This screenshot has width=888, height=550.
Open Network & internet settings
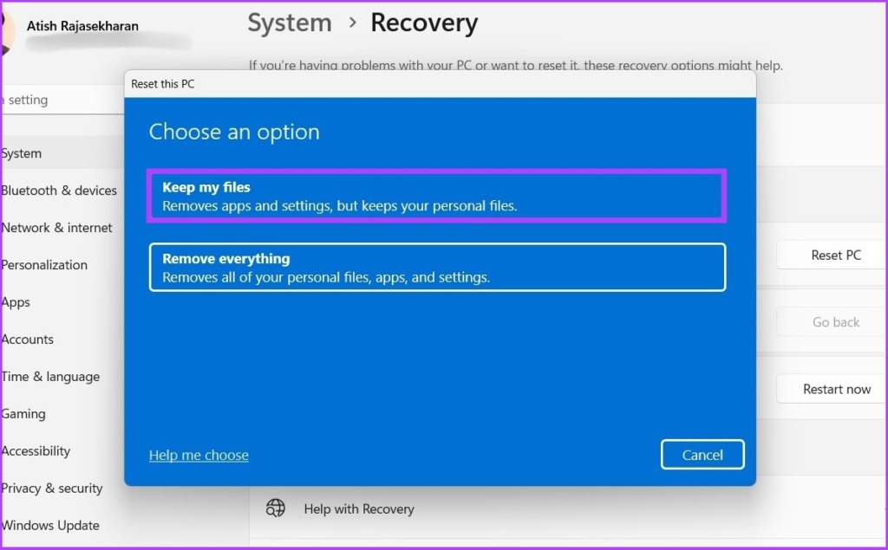(56, 228)
